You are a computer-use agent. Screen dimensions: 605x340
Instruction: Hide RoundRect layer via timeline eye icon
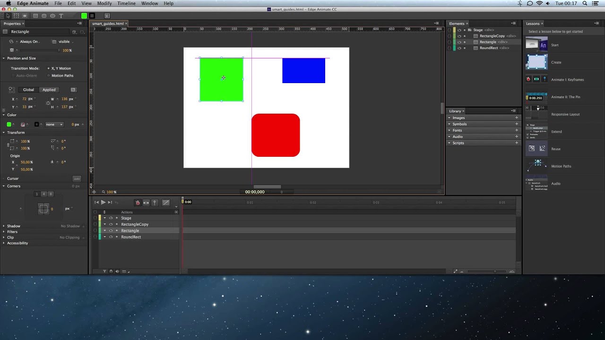[x=111, y=237]
